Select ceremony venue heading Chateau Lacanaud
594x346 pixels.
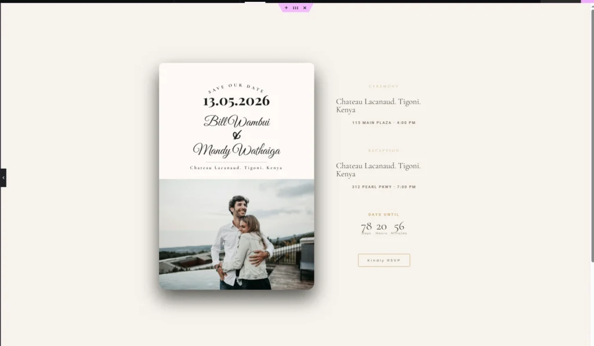tap(378, 105)
